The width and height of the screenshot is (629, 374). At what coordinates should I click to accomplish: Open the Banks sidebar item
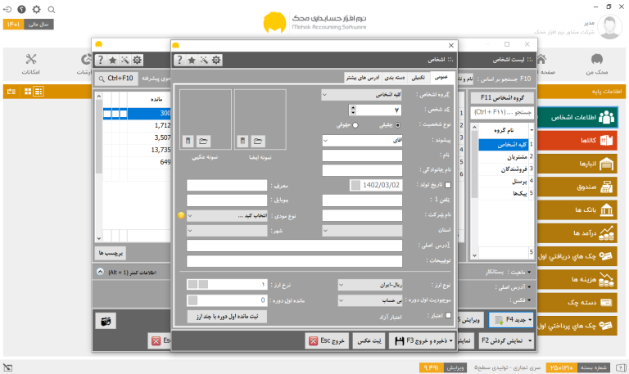pos(577,210)
